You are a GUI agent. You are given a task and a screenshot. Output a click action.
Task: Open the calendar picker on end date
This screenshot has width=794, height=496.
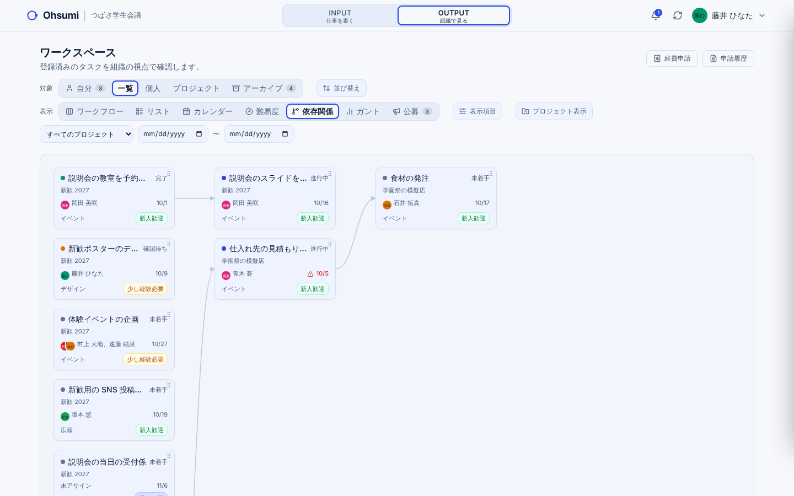(x=285, y=134)
